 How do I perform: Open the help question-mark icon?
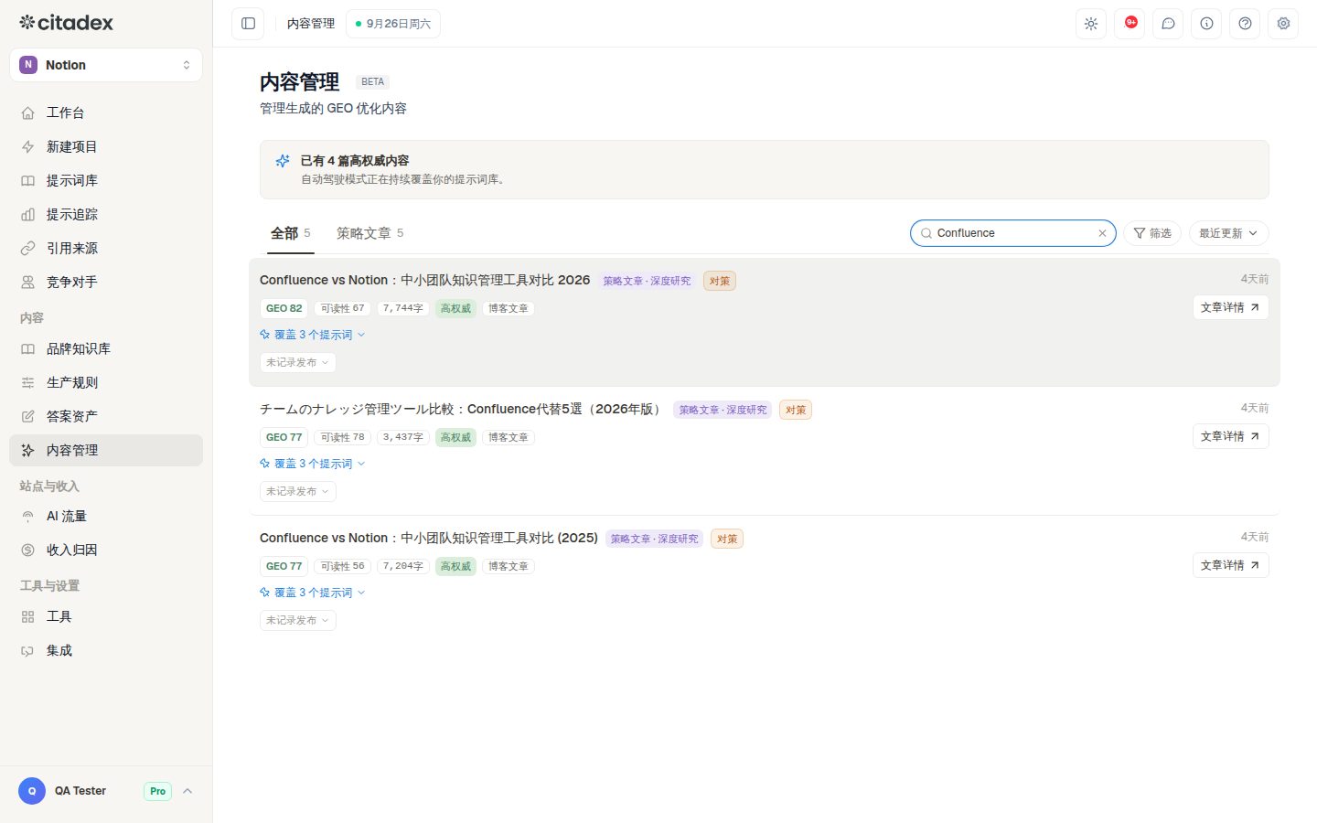(x=1245, y=24)
